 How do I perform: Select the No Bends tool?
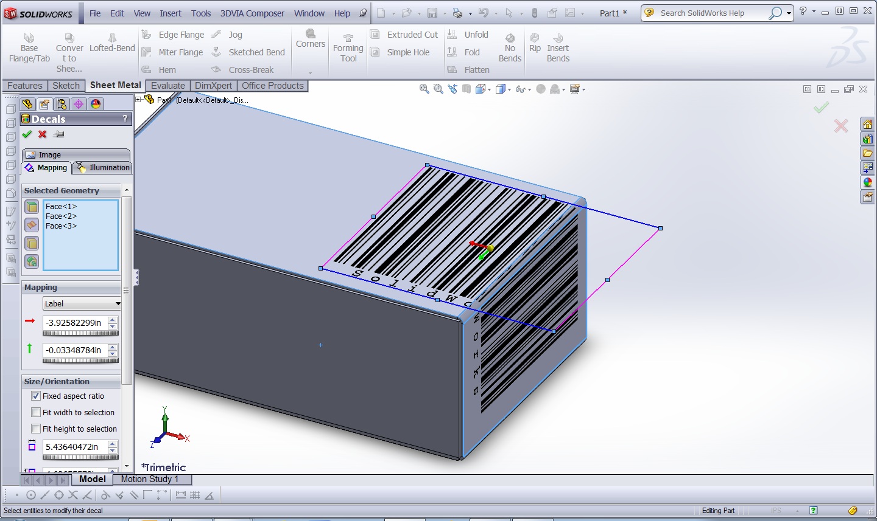(510, 48)
